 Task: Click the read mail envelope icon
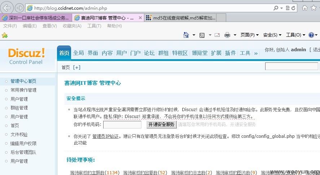(217, 35)
